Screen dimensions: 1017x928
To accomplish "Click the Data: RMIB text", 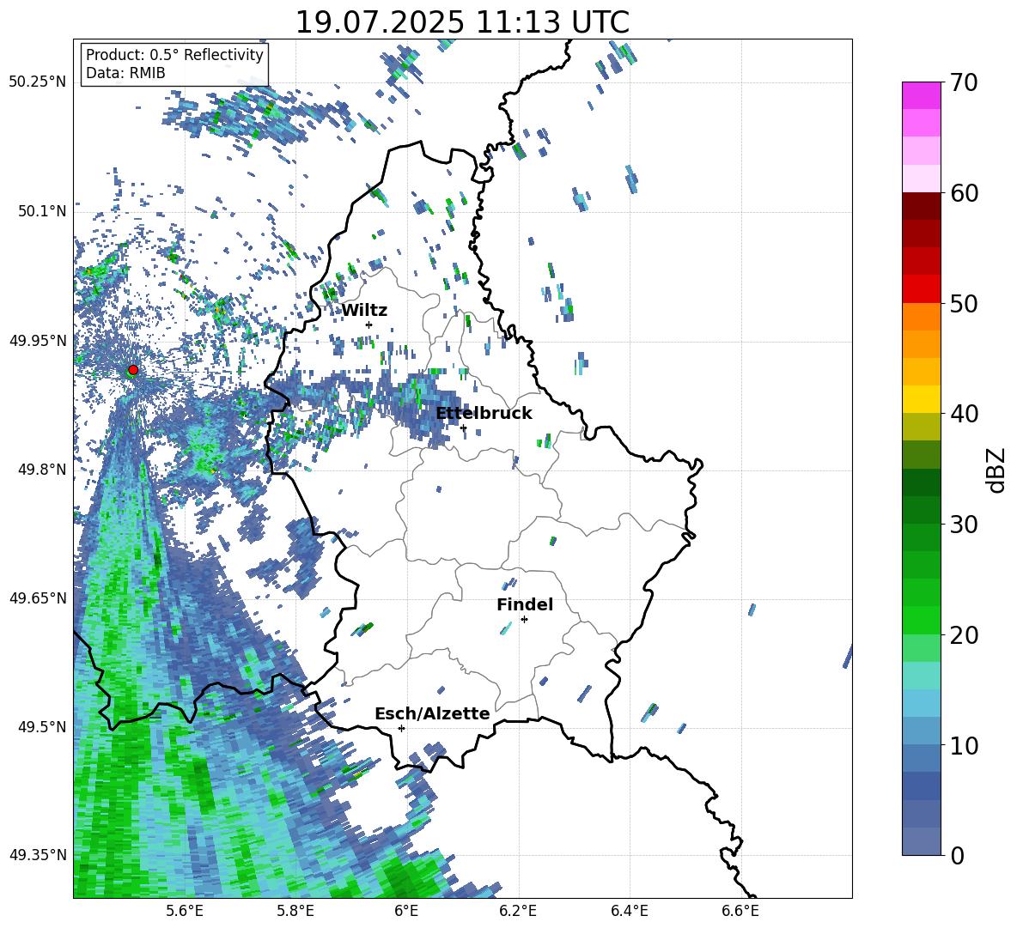I will 125,73.
